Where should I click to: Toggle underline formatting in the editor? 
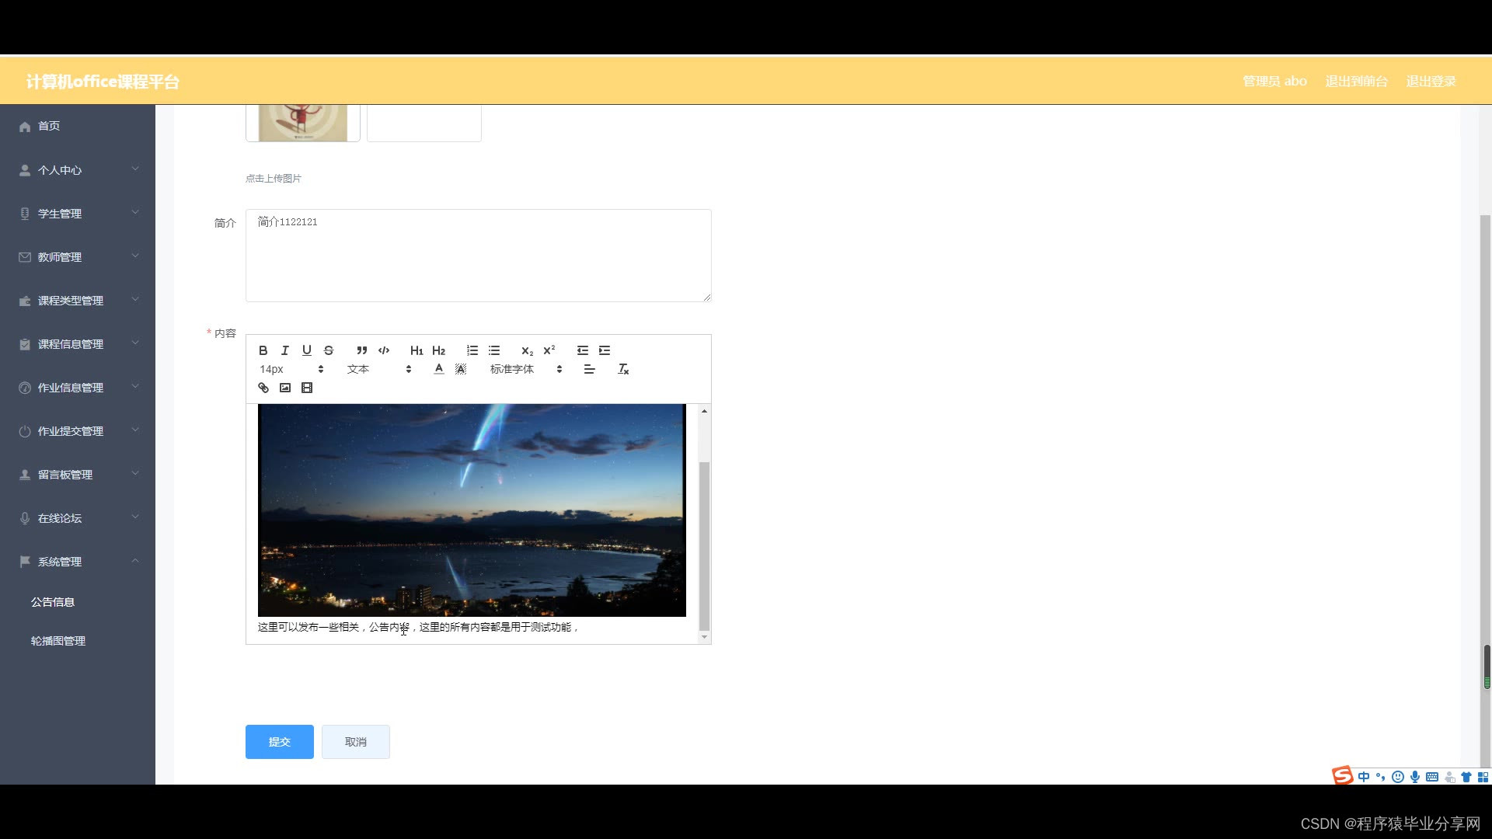pyautogui.click(x=306, y=350)
